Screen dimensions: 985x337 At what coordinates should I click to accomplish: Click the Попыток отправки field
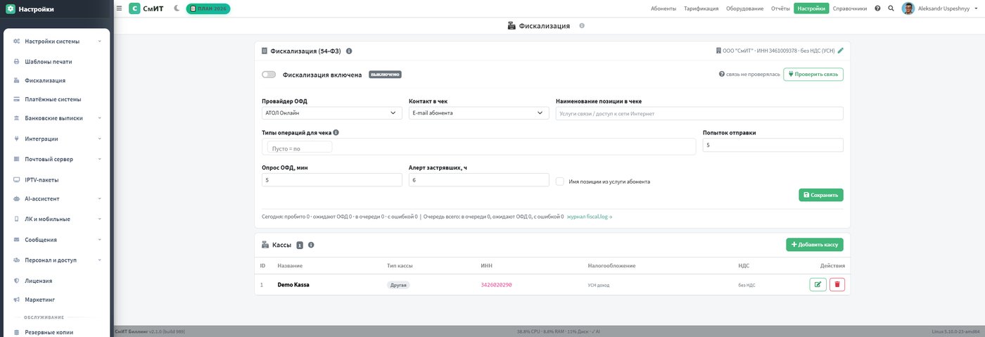[773, 145]
